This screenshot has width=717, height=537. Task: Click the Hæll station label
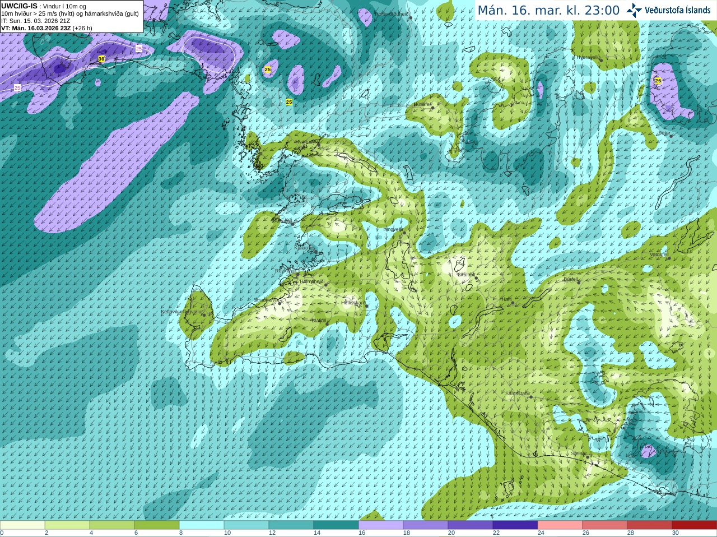506,300
